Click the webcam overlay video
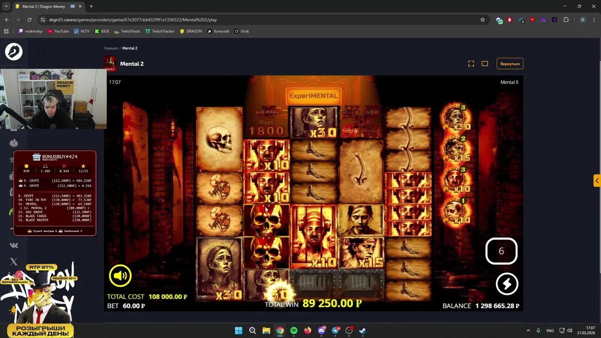This screenshot has height=338, width=601. coord(54,99)
